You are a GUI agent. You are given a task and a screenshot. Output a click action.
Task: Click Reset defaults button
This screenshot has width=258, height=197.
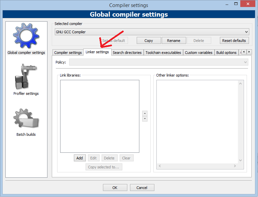click(x=234, y=41)
